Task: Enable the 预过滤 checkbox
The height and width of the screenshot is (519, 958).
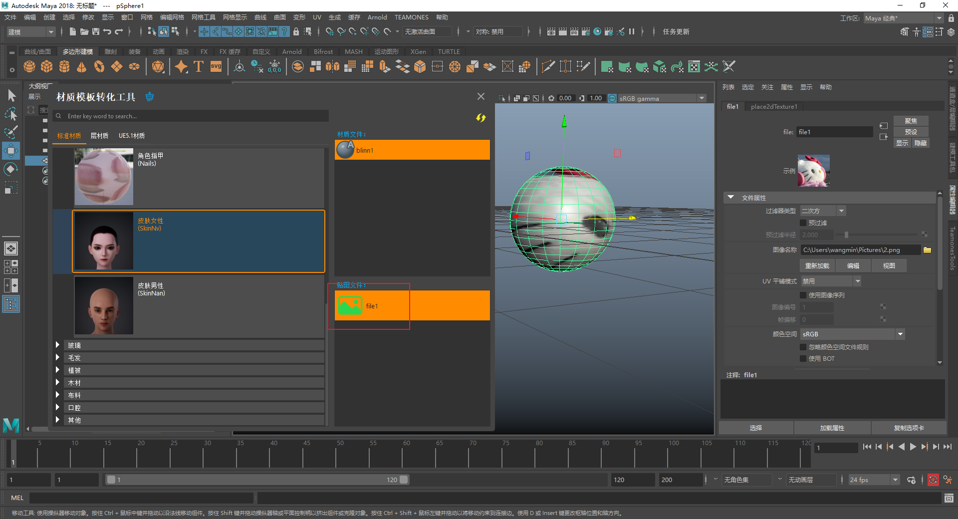Action: (803, 223)
